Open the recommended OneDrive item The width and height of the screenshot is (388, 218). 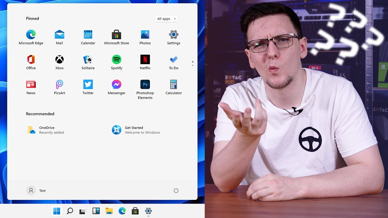coord(45,130)
